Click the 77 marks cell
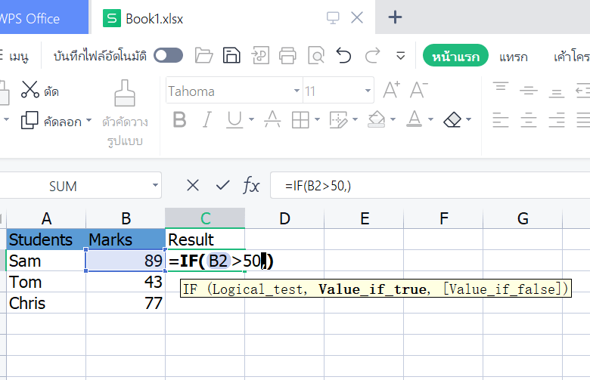 click(x=126, y=303)
